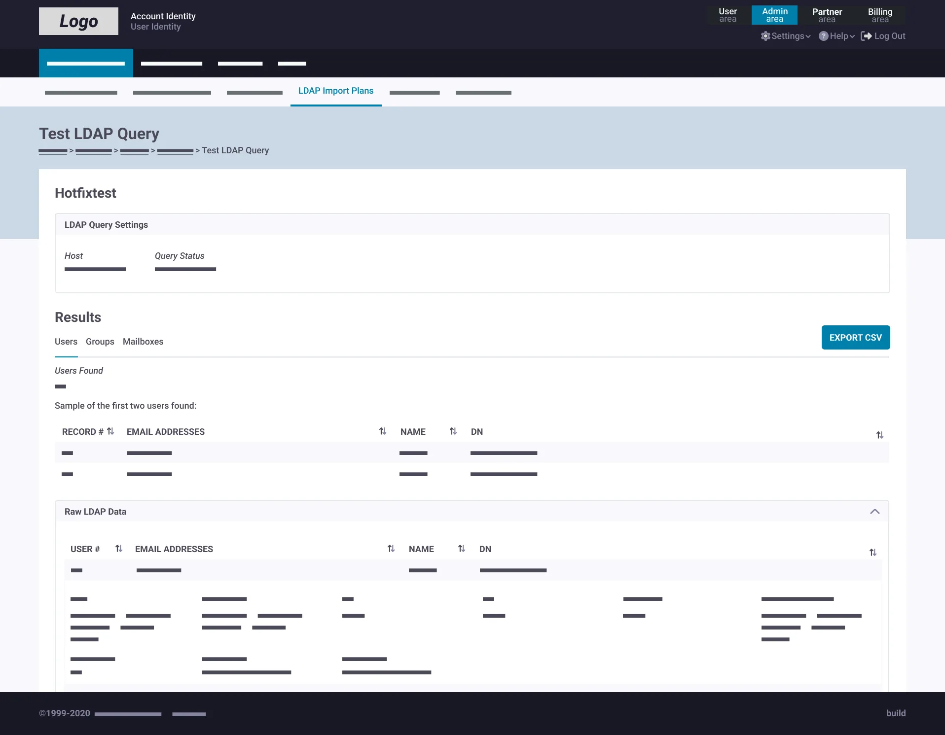Click the Test LDAP Query breadcrumb text
This screenshot has width=945, height=735.
tap(235, 150)
